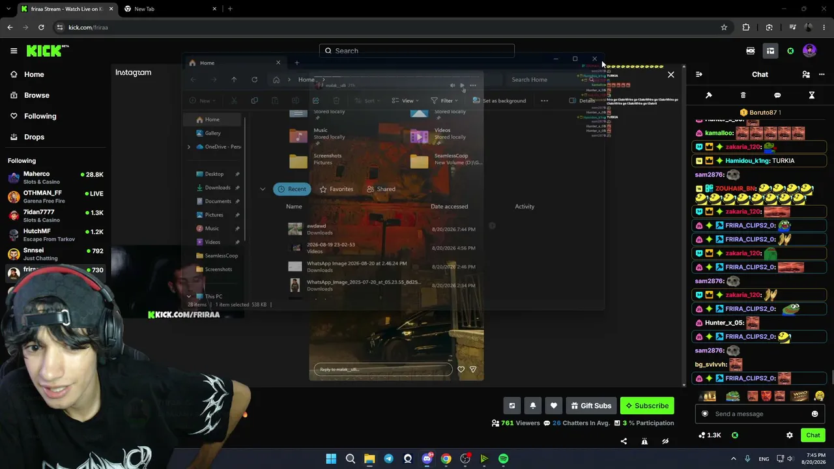Select Downloads in File Explorer sidebar
Image resolution: width=834 pixels, height=469 pixels.
point(218,188)
